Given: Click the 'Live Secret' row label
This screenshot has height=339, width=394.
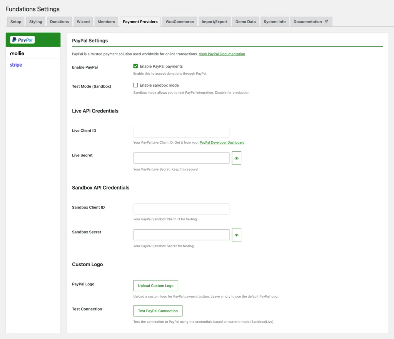Looking at the screenshot, I should click(82, 155).
